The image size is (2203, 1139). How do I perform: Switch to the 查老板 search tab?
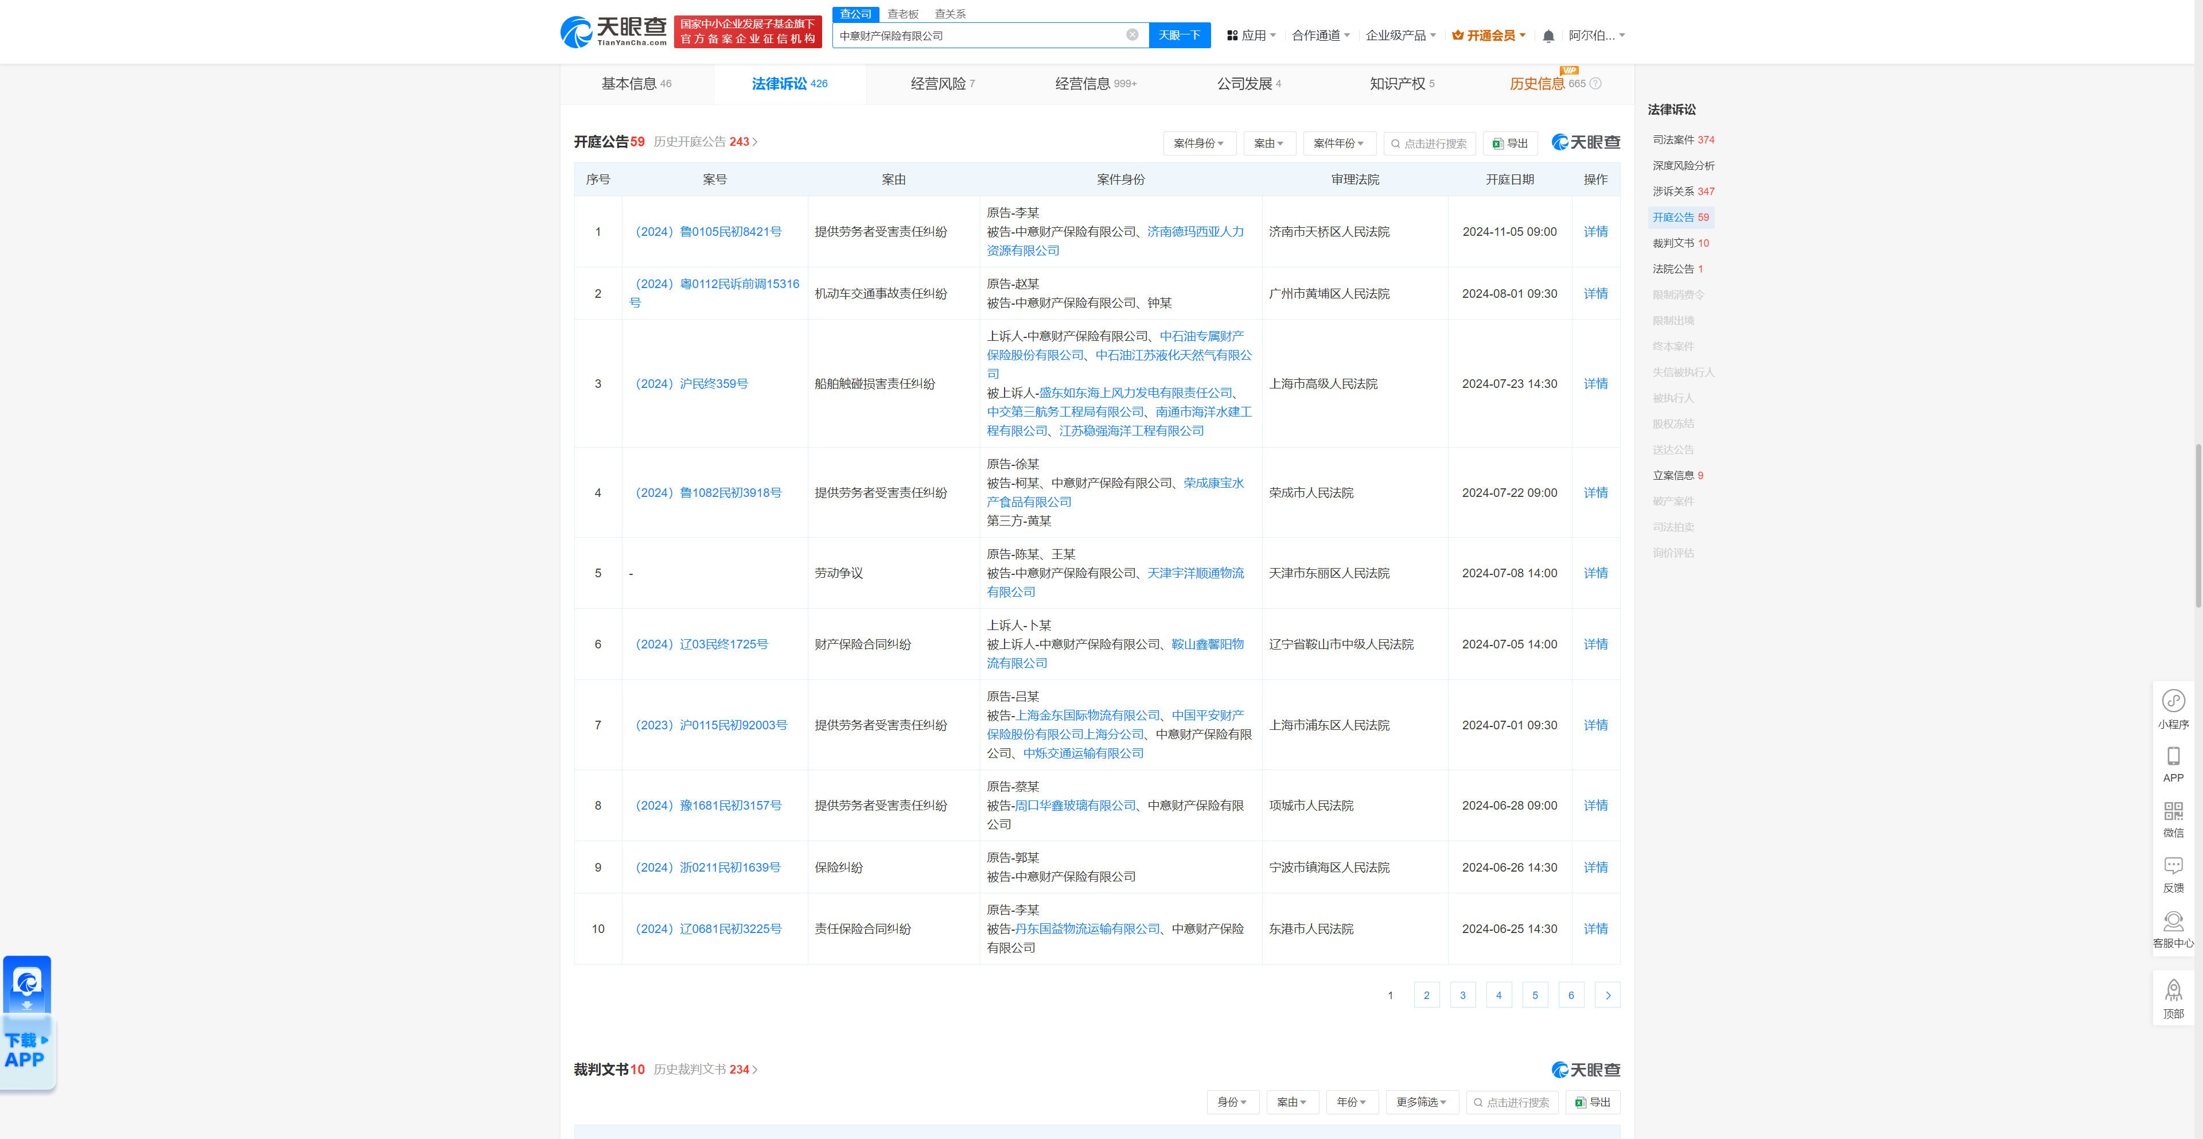pos(902,14)
